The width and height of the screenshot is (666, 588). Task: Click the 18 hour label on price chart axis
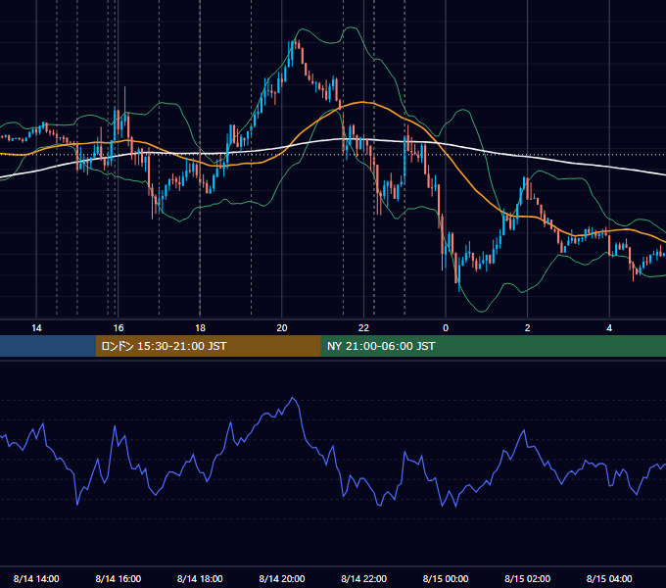[x=200, y=328]
